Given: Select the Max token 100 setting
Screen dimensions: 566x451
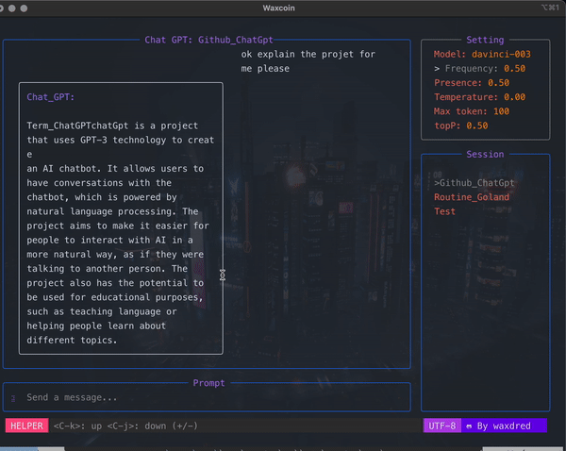Looking at the screenshot, I should [x=472, y=111].
